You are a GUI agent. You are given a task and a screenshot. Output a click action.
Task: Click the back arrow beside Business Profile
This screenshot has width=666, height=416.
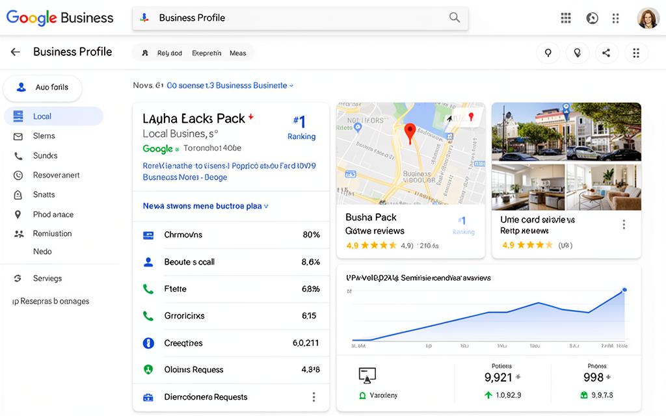pyautogui.click(x=14, y=51)
